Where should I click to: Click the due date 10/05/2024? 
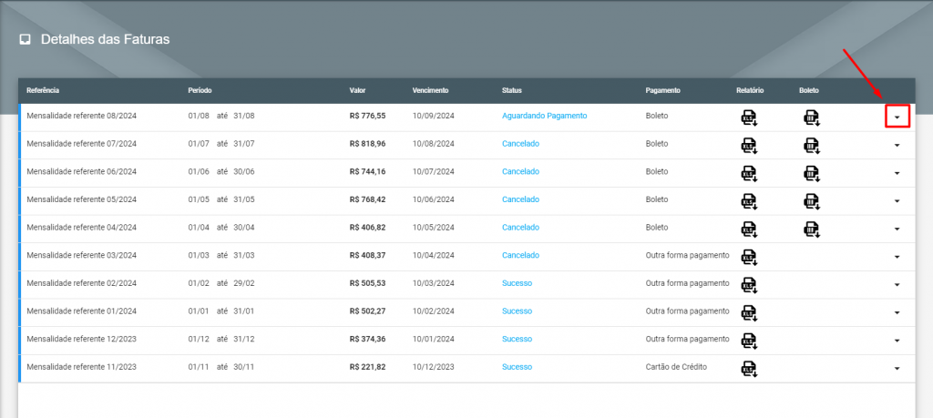click(x=433, y=227)
